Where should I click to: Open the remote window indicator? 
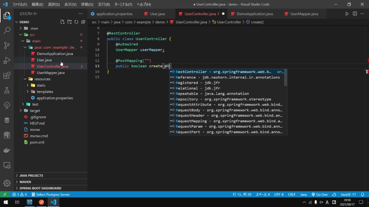[5, 194]
